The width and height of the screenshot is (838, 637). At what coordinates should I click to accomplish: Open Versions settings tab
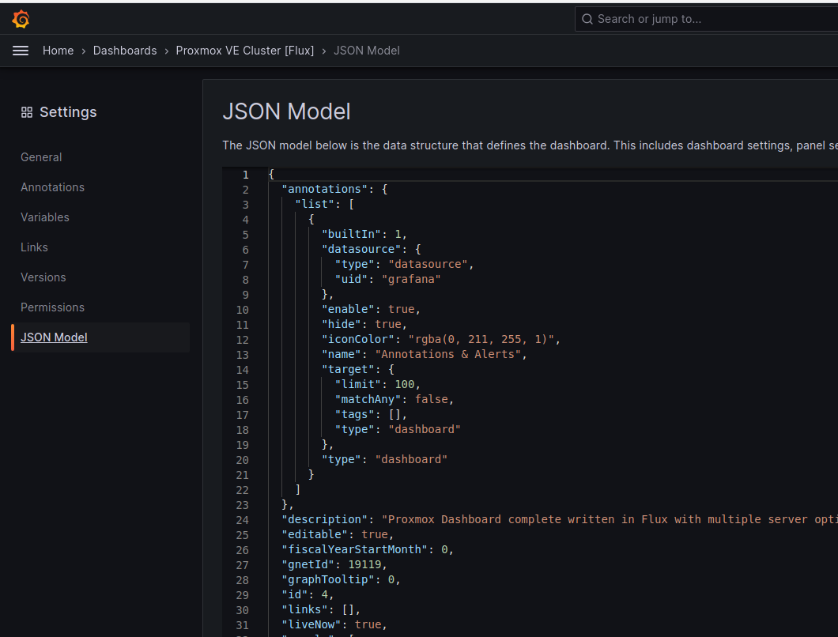click(43, 277)
